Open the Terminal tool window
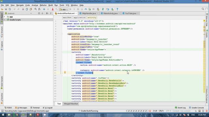 coord(35,108)
